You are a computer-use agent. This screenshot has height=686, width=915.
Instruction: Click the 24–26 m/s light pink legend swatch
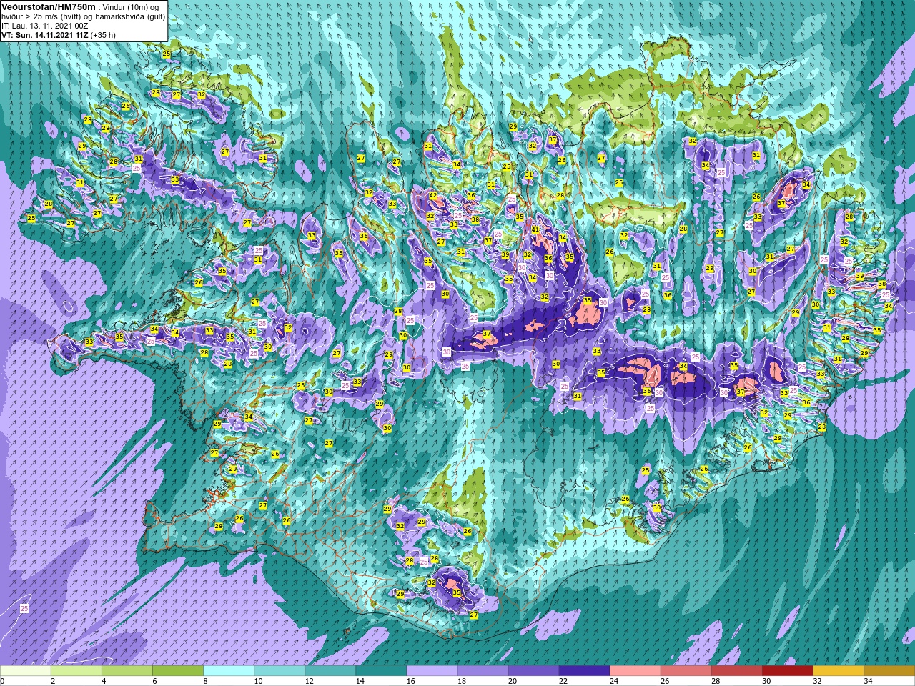pos(635,671)
